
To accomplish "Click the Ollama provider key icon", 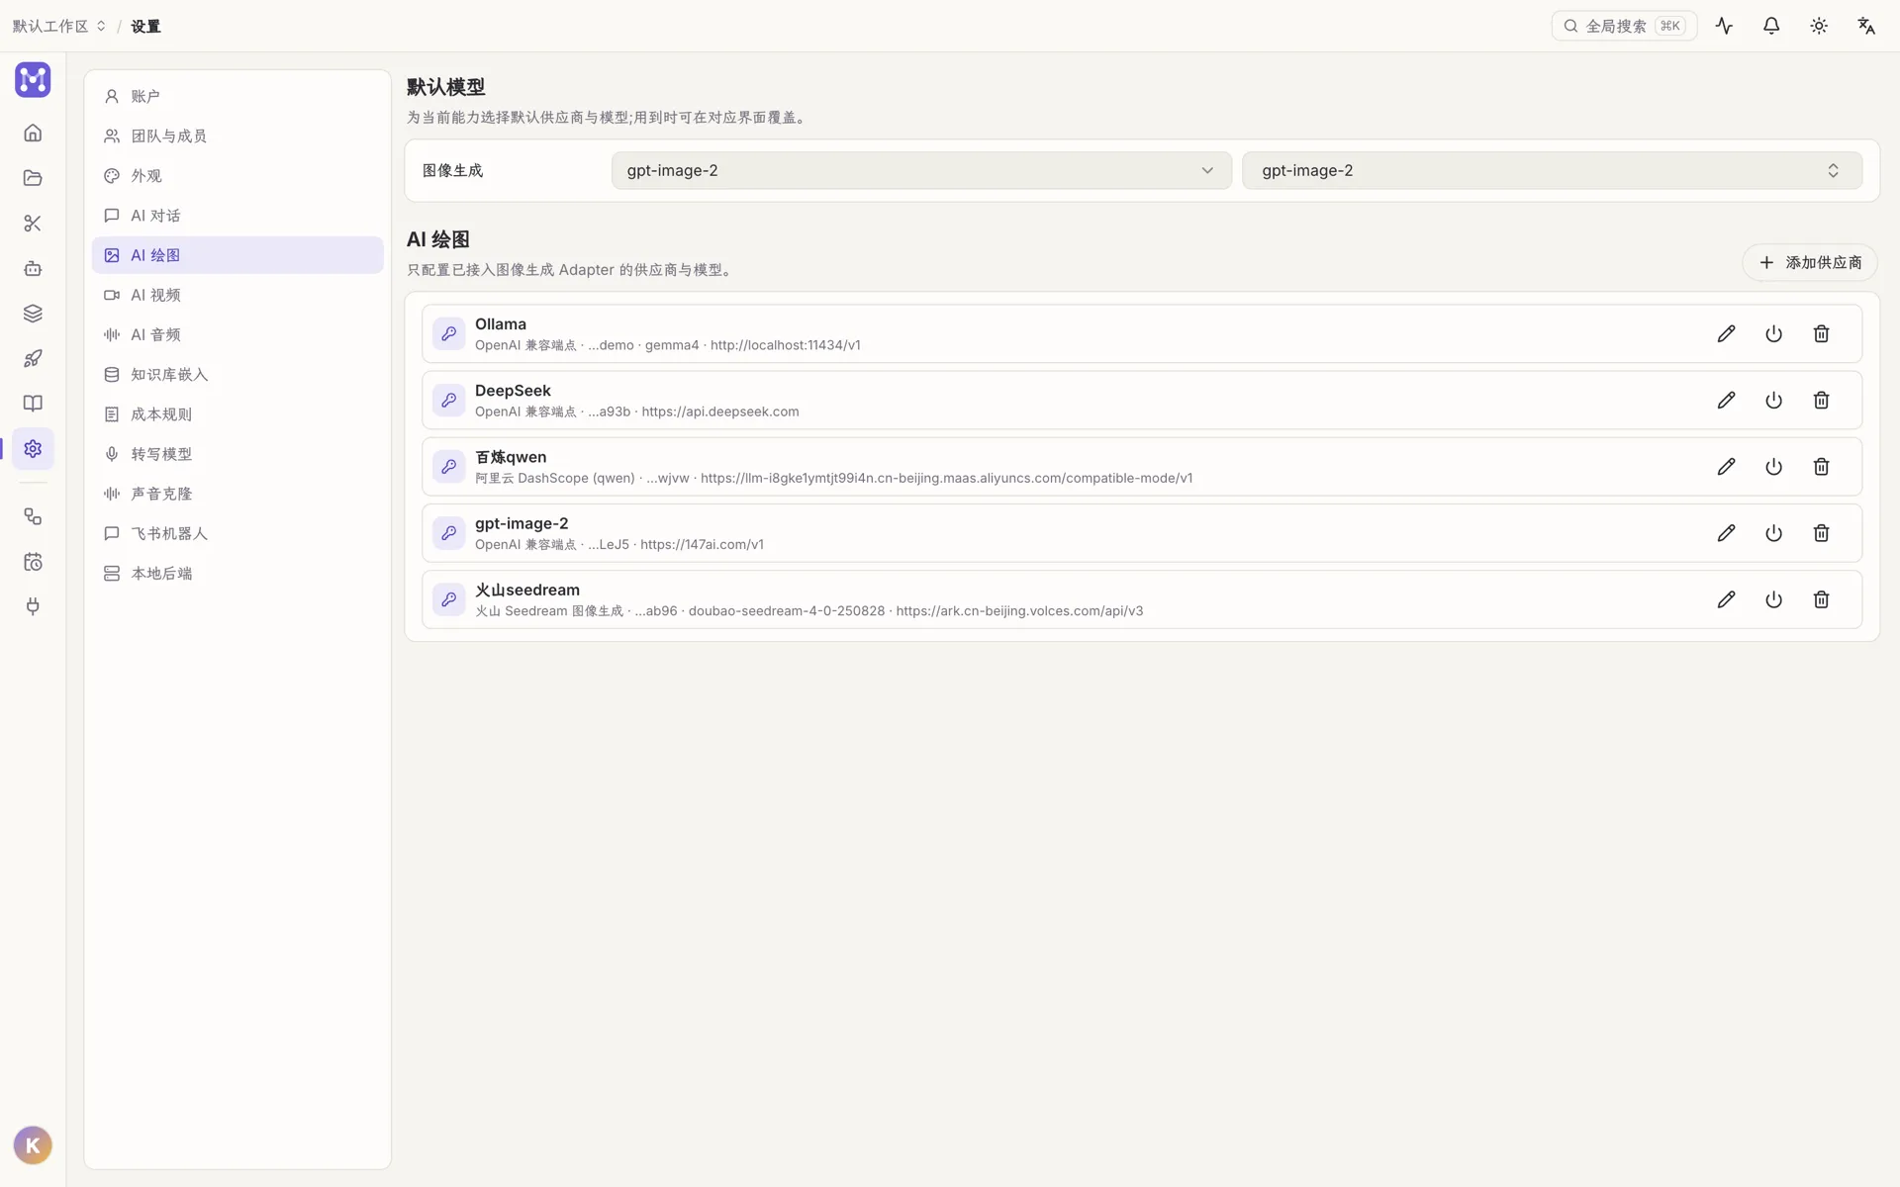I will (448, 334).
